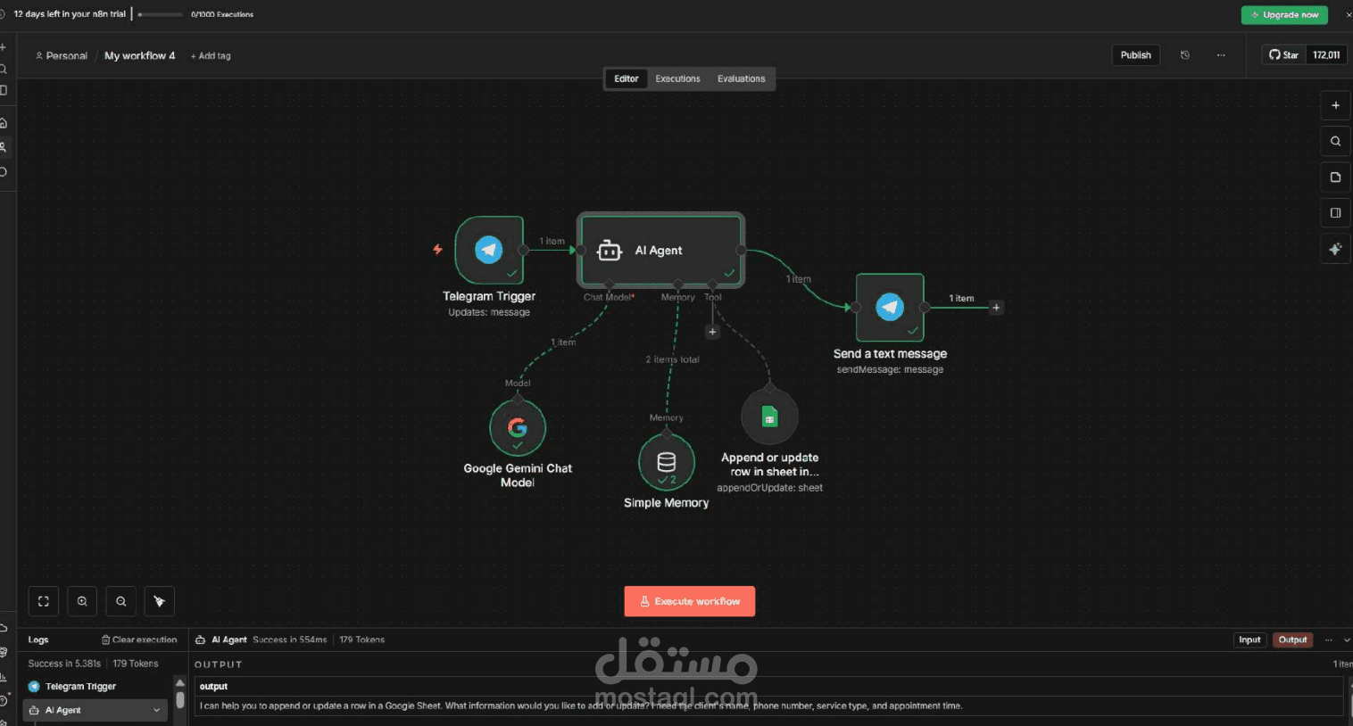This screenshot has width=1353, height=726.
Task: Click Upgrade now
Action: tap(1284, 15)
